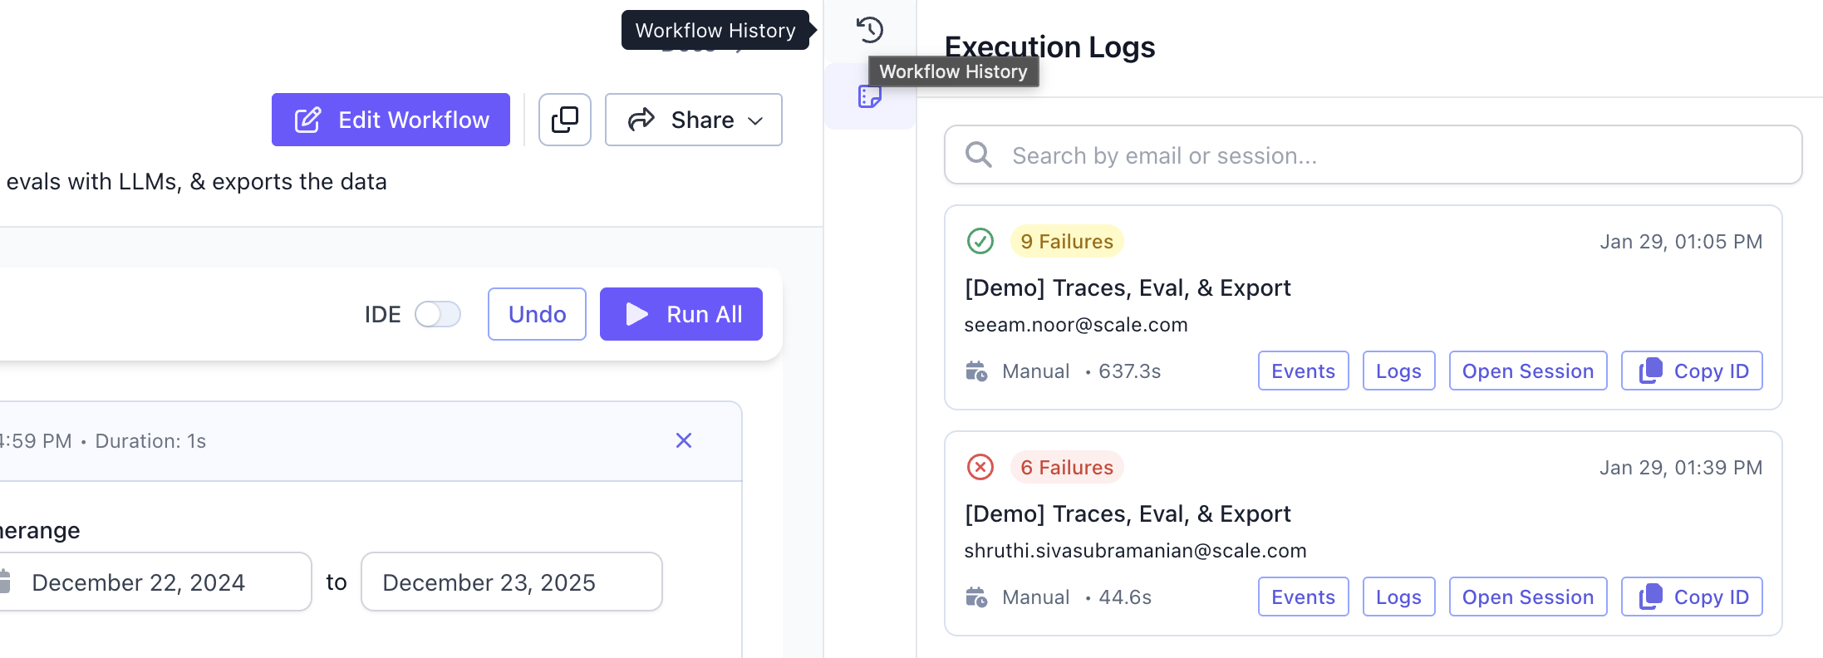Open Session for seeam.noor run
The width and height of the screenshot is (1823, 658).
point(1528,371)
